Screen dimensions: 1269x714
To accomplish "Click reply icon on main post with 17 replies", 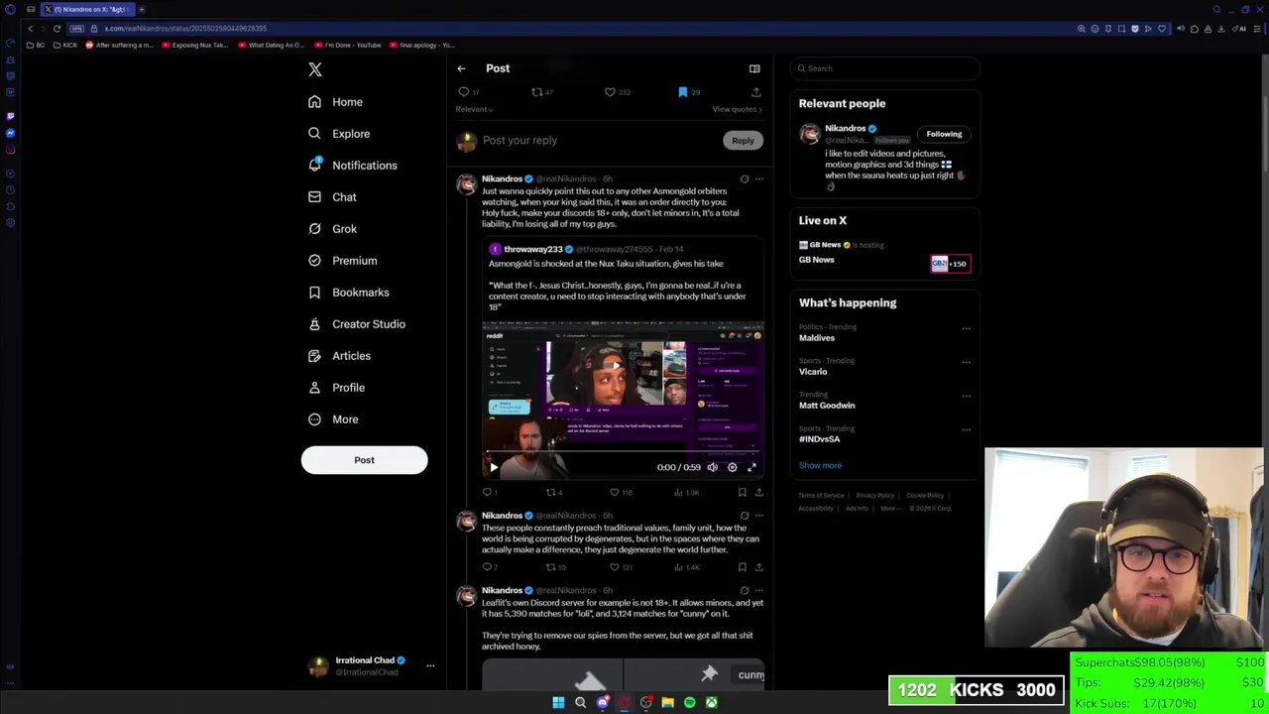I will (463, 92).
